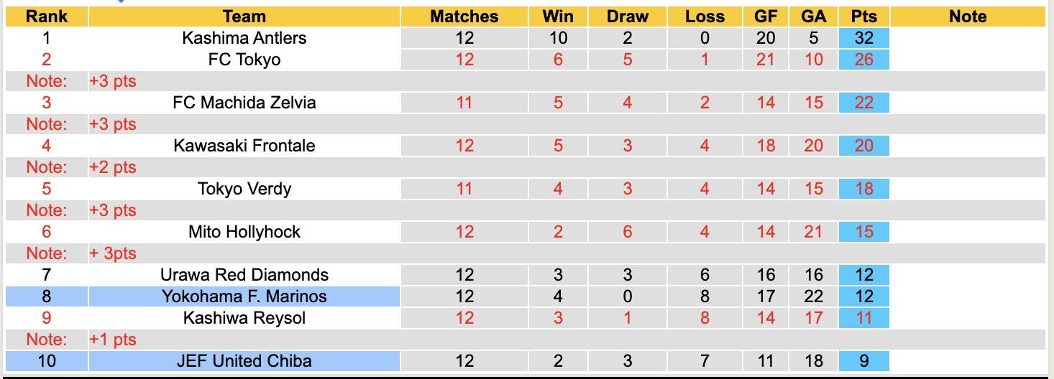Viewport: 1054px width, 379px height.
Task: Open the Kashima Antlers team link
Action: tap(244, 38)
